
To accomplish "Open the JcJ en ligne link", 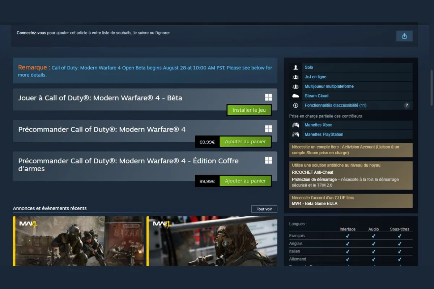I will (315, 77).
